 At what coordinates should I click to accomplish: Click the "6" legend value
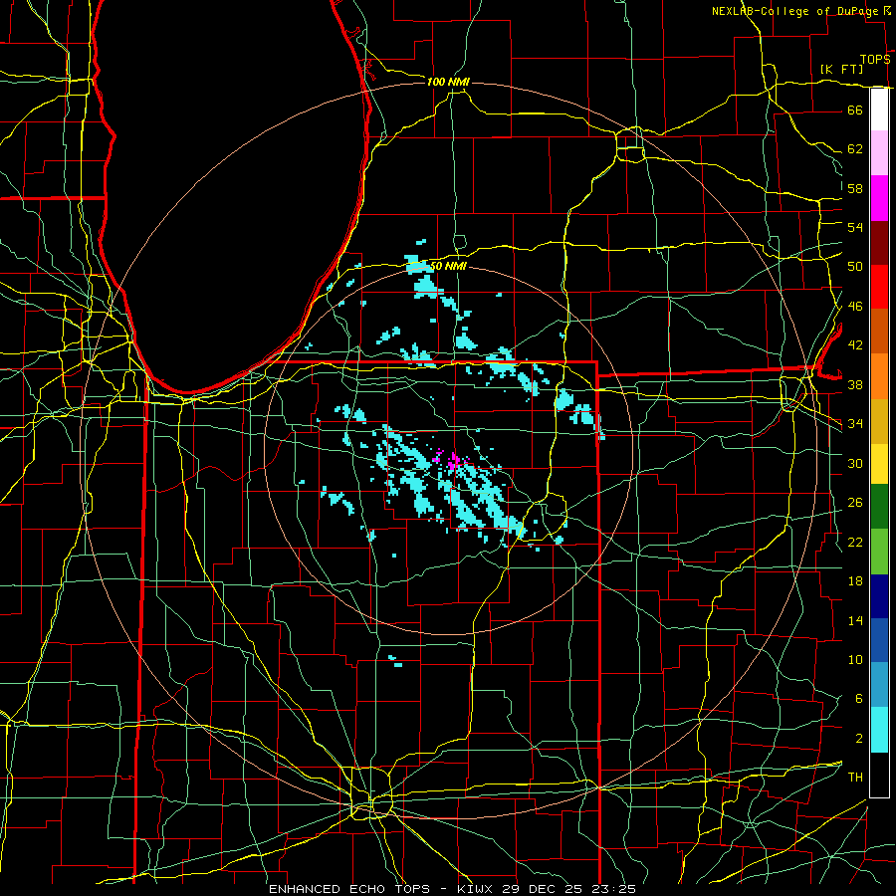click(x=858, y=698)
